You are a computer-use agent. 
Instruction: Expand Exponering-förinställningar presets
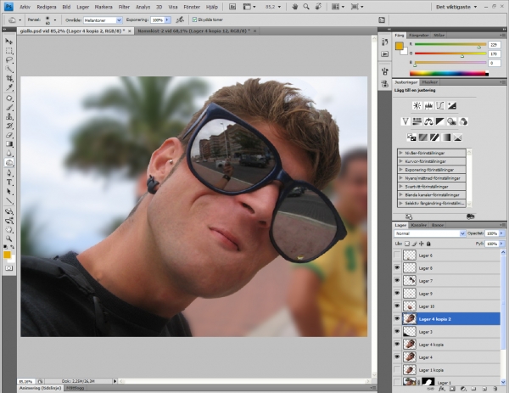[x=401, y=170]
